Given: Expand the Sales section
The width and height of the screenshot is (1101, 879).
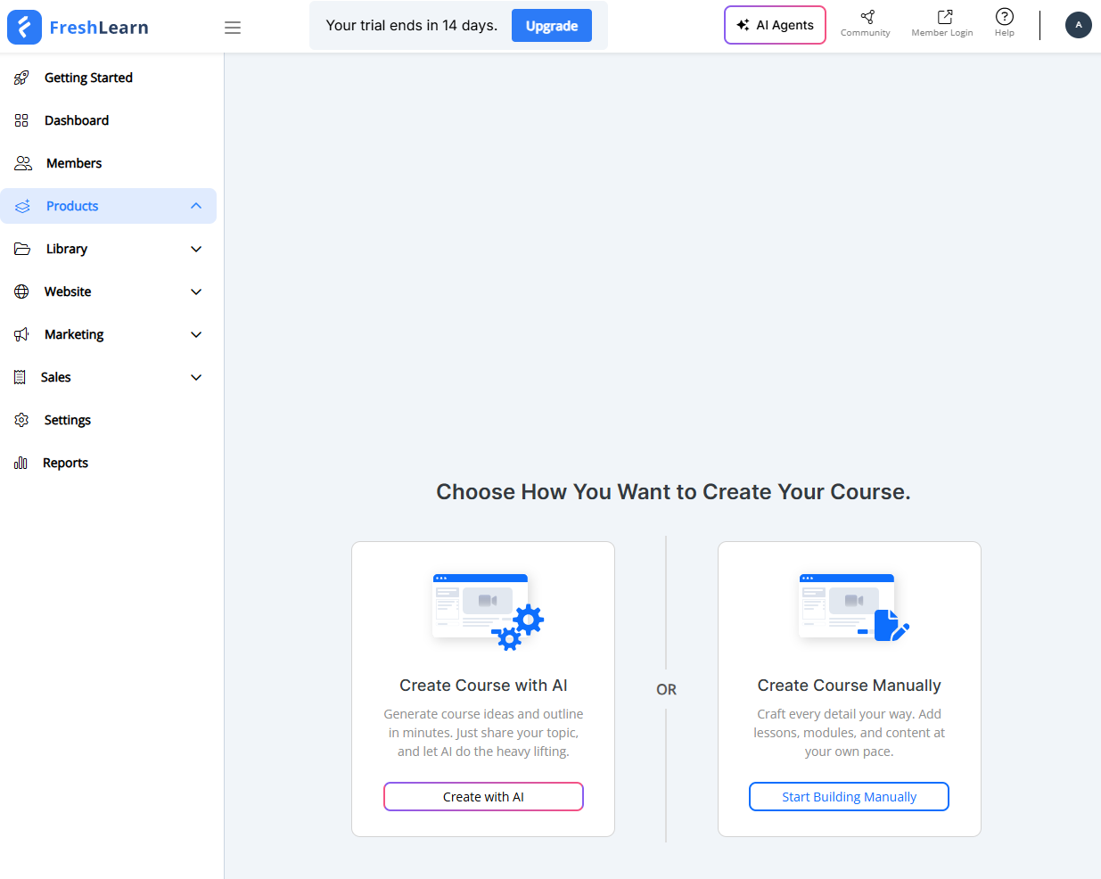Looking at the screenshot, I should coord(196,377).
